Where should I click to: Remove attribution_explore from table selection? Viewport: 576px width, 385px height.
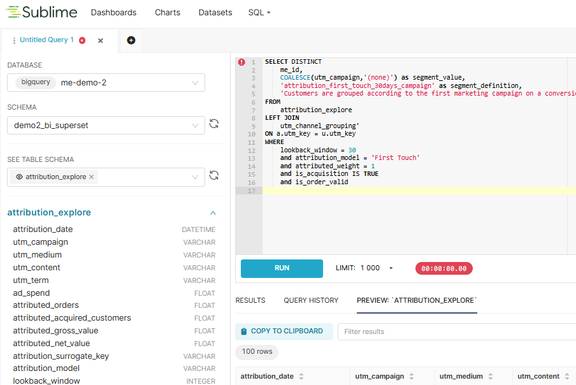tap(91, 177)
